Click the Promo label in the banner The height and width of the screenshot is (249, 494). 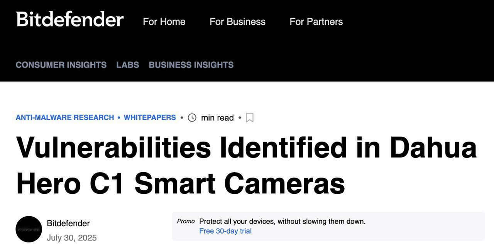click(186, 221)
